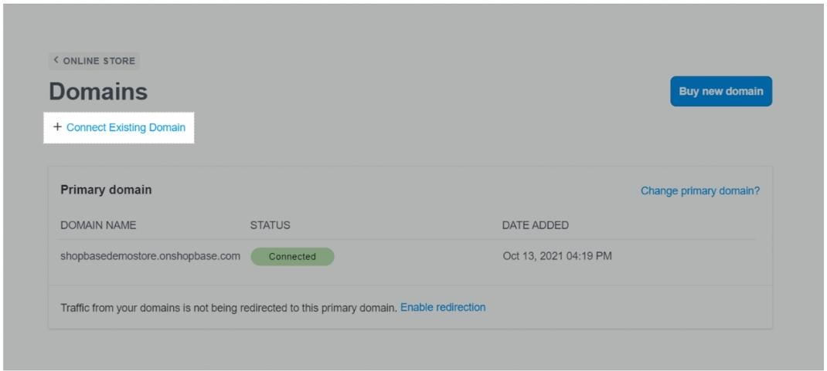Click the DOMAIN NAME column header

(x=98, y=225)
